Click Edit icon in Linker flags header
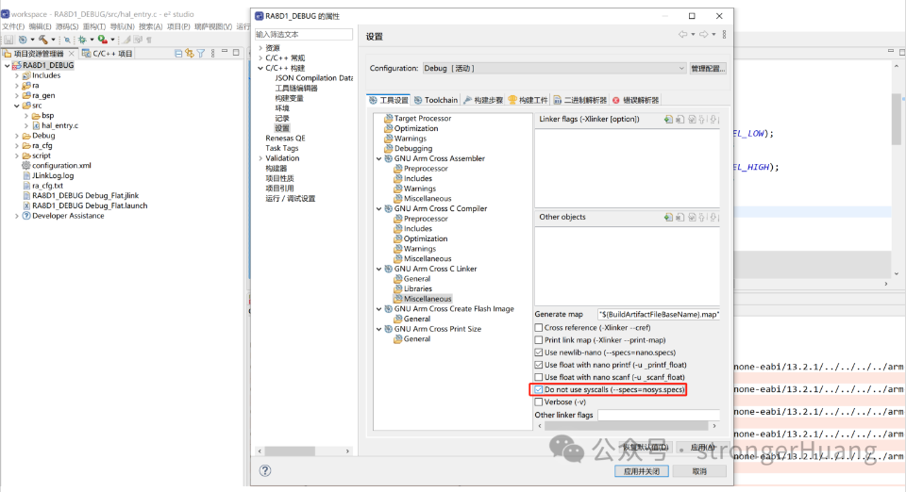The width and height of the screenshot is (906, 492). tap(692, 120)
